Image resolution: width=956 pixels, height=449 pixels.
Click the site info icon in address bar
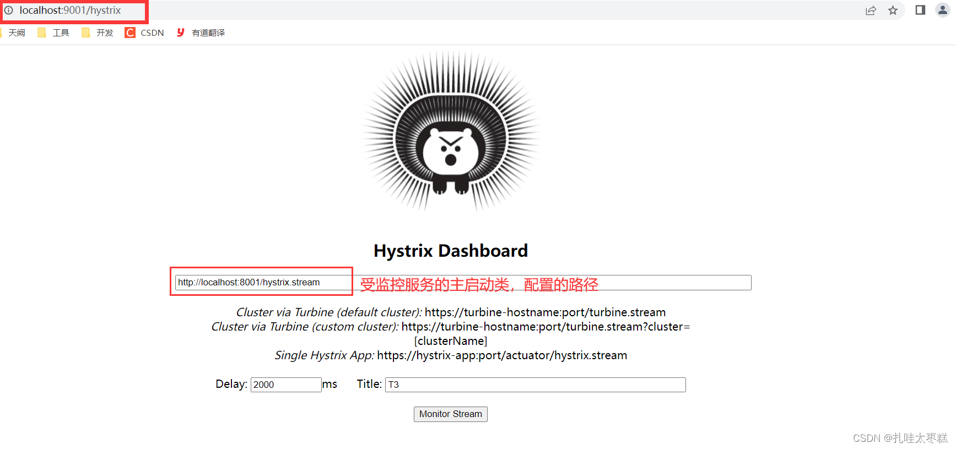[x=9, y=10]
